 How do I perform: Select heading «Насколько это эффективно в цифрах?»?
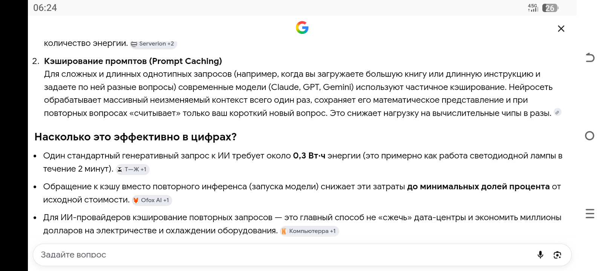click(x=136, y=137)
